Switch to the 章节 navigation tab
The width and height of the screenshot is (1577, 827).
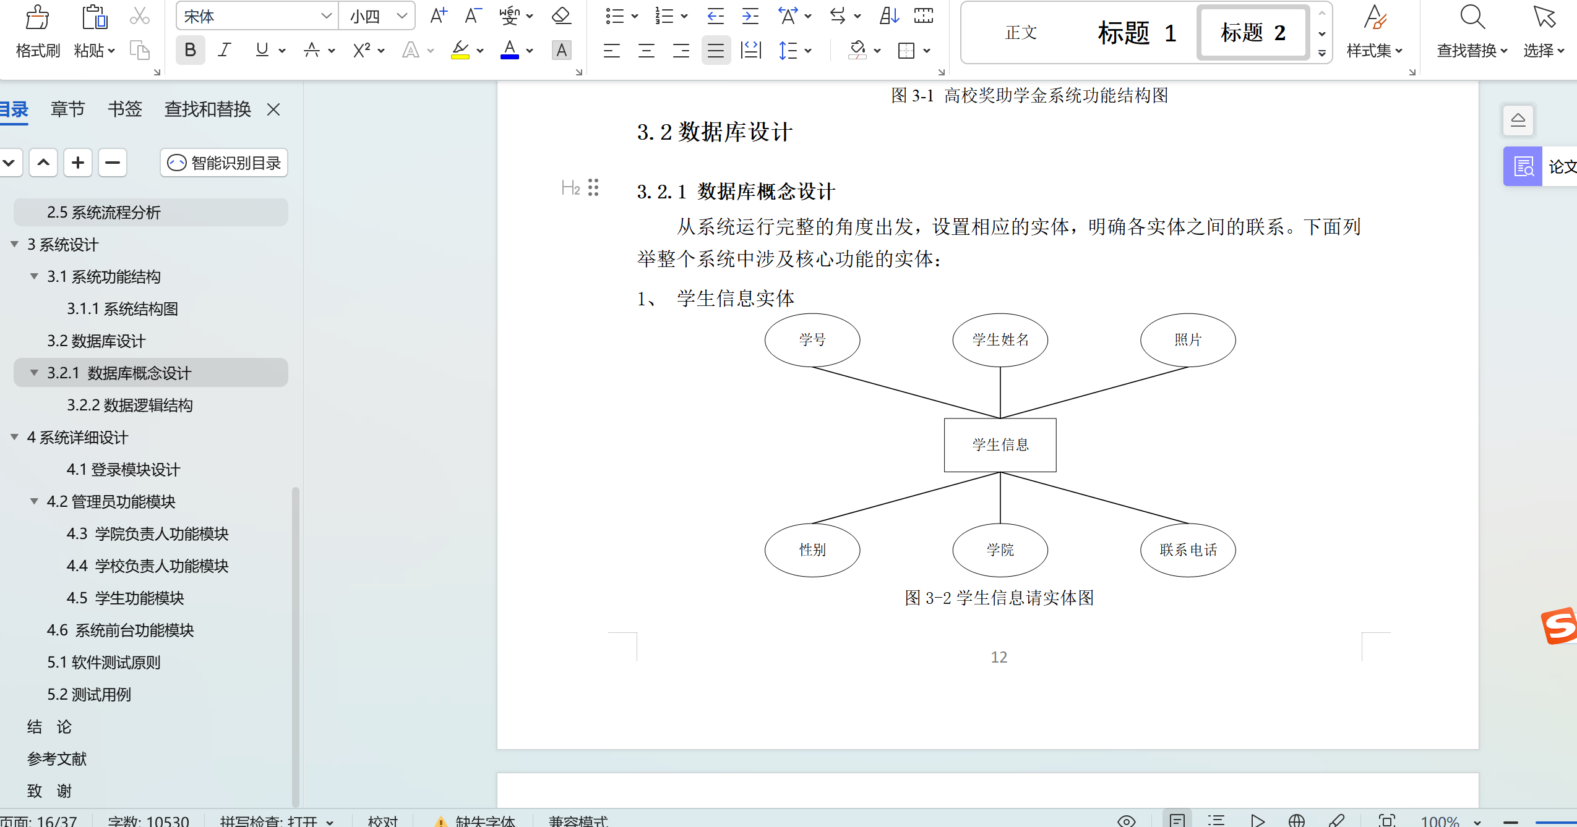67,109
